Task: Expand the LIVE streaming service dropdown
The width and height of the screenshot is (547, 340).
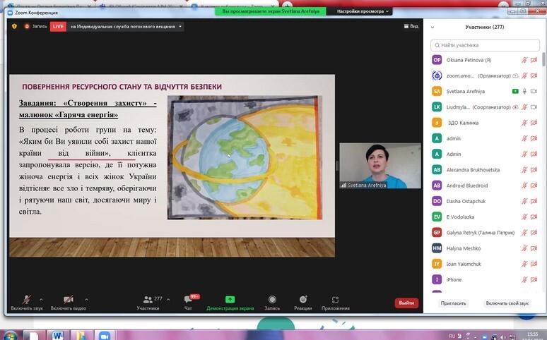Action: (181, 26)
